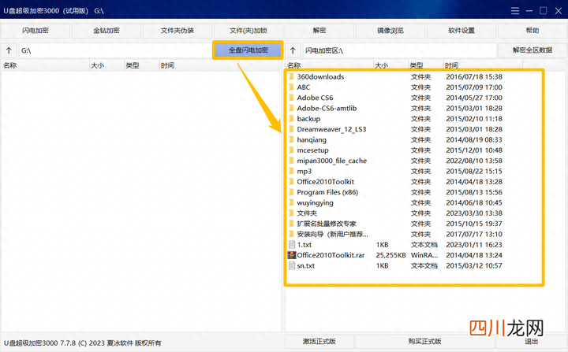Click the 25,255KB size value
The height and width of the screenshot is (352, 568).
[390, 255]
